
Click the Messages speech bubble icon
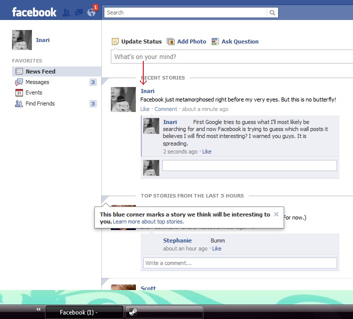pos(19,82)
